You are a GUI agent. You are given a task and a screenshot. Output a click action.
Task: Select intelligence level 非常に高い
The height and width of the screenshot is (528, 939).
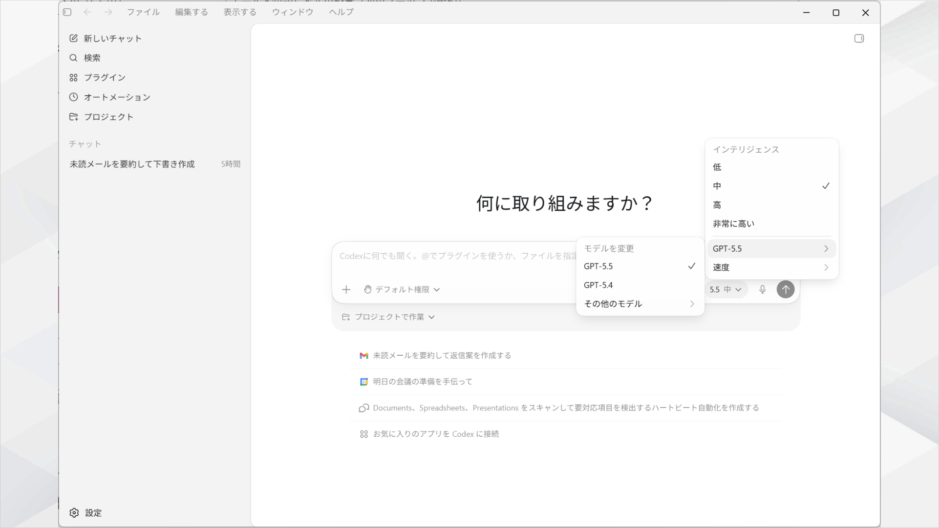coord(771,223)
